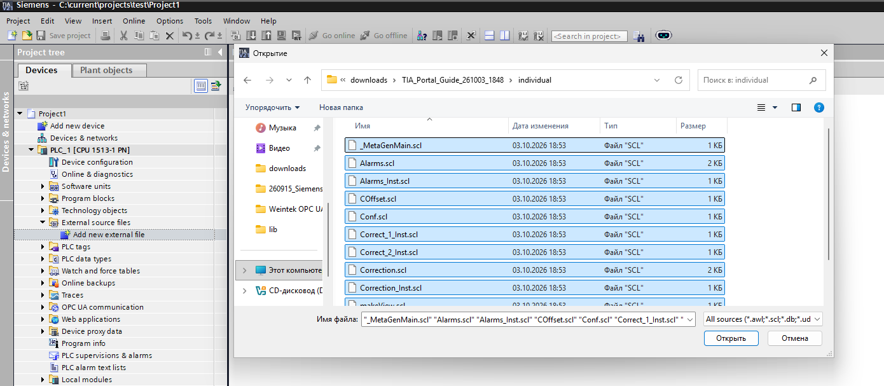884x386 pixels.
Task: Split editor space horizontally icon
Action: pyautogui.click(x=489, y=36)
